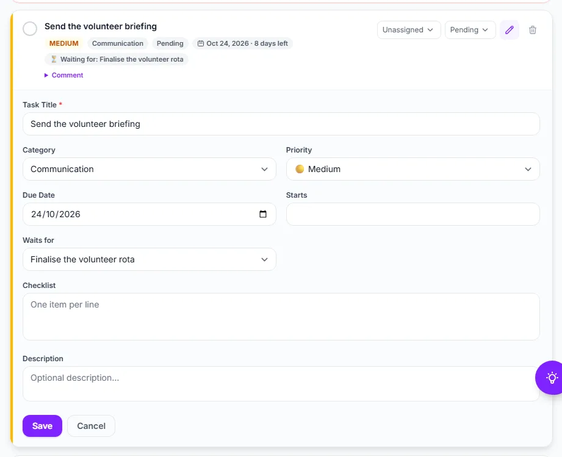
Task: Click the Communication category tag
Action: (x=118, y=43)
